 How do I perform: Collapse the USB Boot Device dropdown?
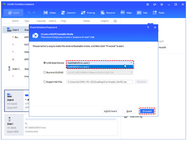[x=131, y=63]
